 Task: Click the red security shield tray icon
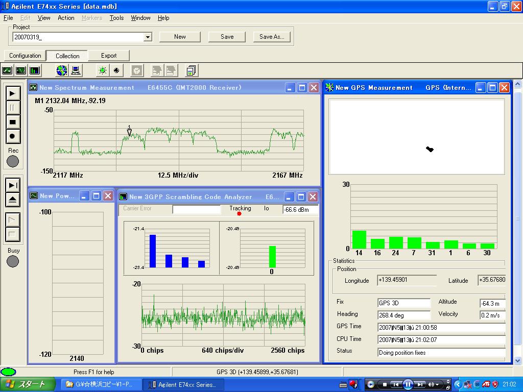(495, 384)
